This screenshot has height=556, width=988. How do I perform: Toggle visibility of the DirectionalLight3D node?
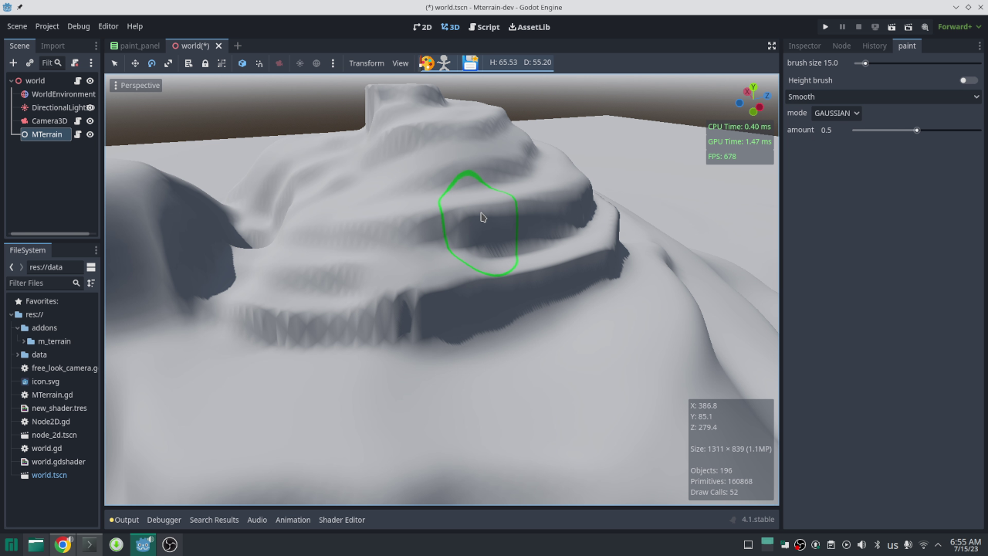[90, 107]
